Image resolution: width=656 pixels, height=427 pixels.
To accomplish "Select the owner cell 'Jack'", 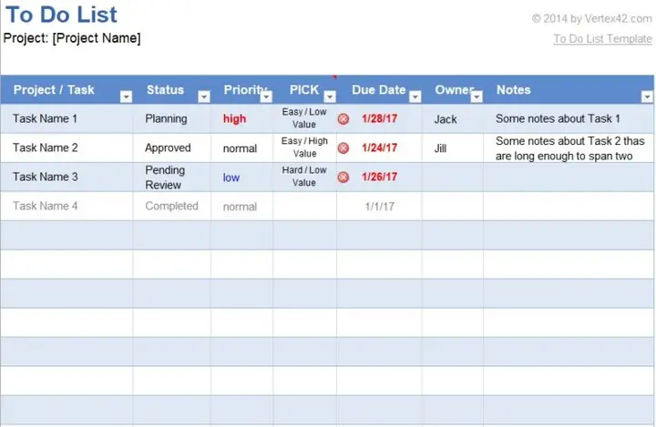I will (453, 118).
